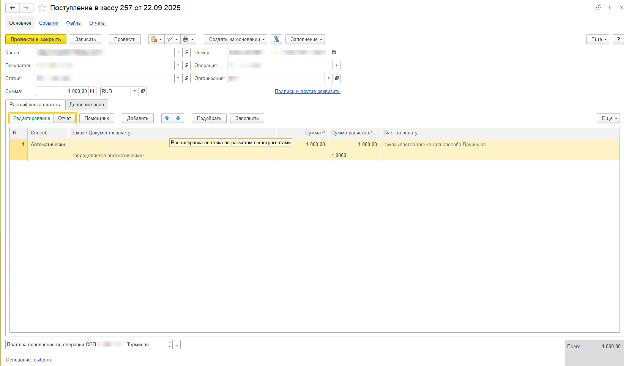
Task: Expand the Организация dropdown list
Action: (x=329, y=78)
